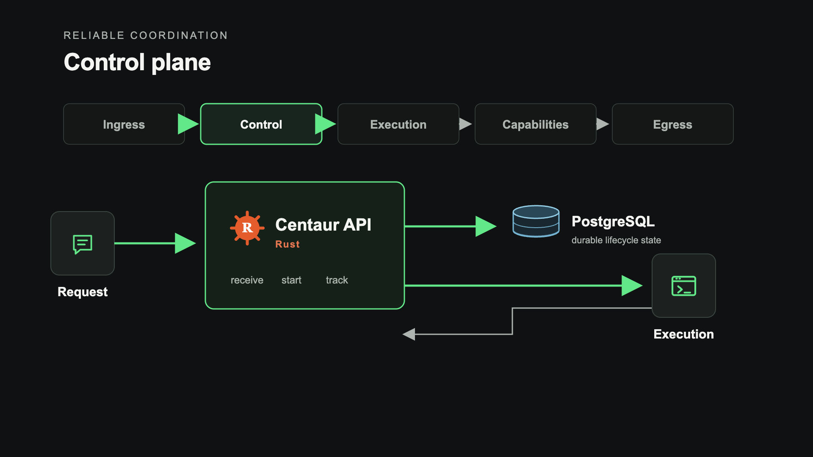Select the Capabilities stage box
Viewport: 813px width, 457px height.
[536, 124]
